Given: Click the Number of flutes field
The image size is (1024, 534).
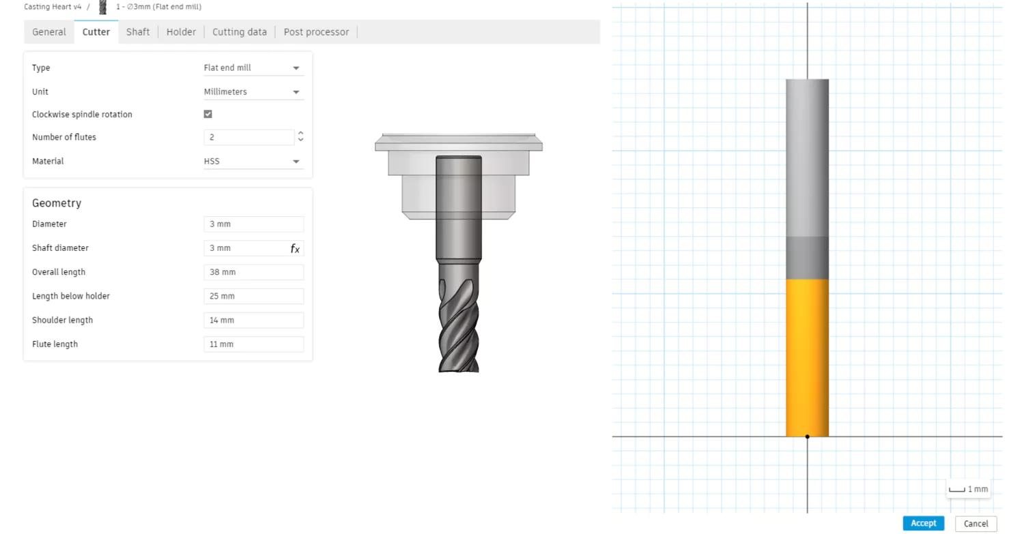Looking at the screenshot, I should [249, 137].
